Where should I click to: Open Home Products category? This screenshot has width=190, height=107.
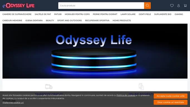122,21
